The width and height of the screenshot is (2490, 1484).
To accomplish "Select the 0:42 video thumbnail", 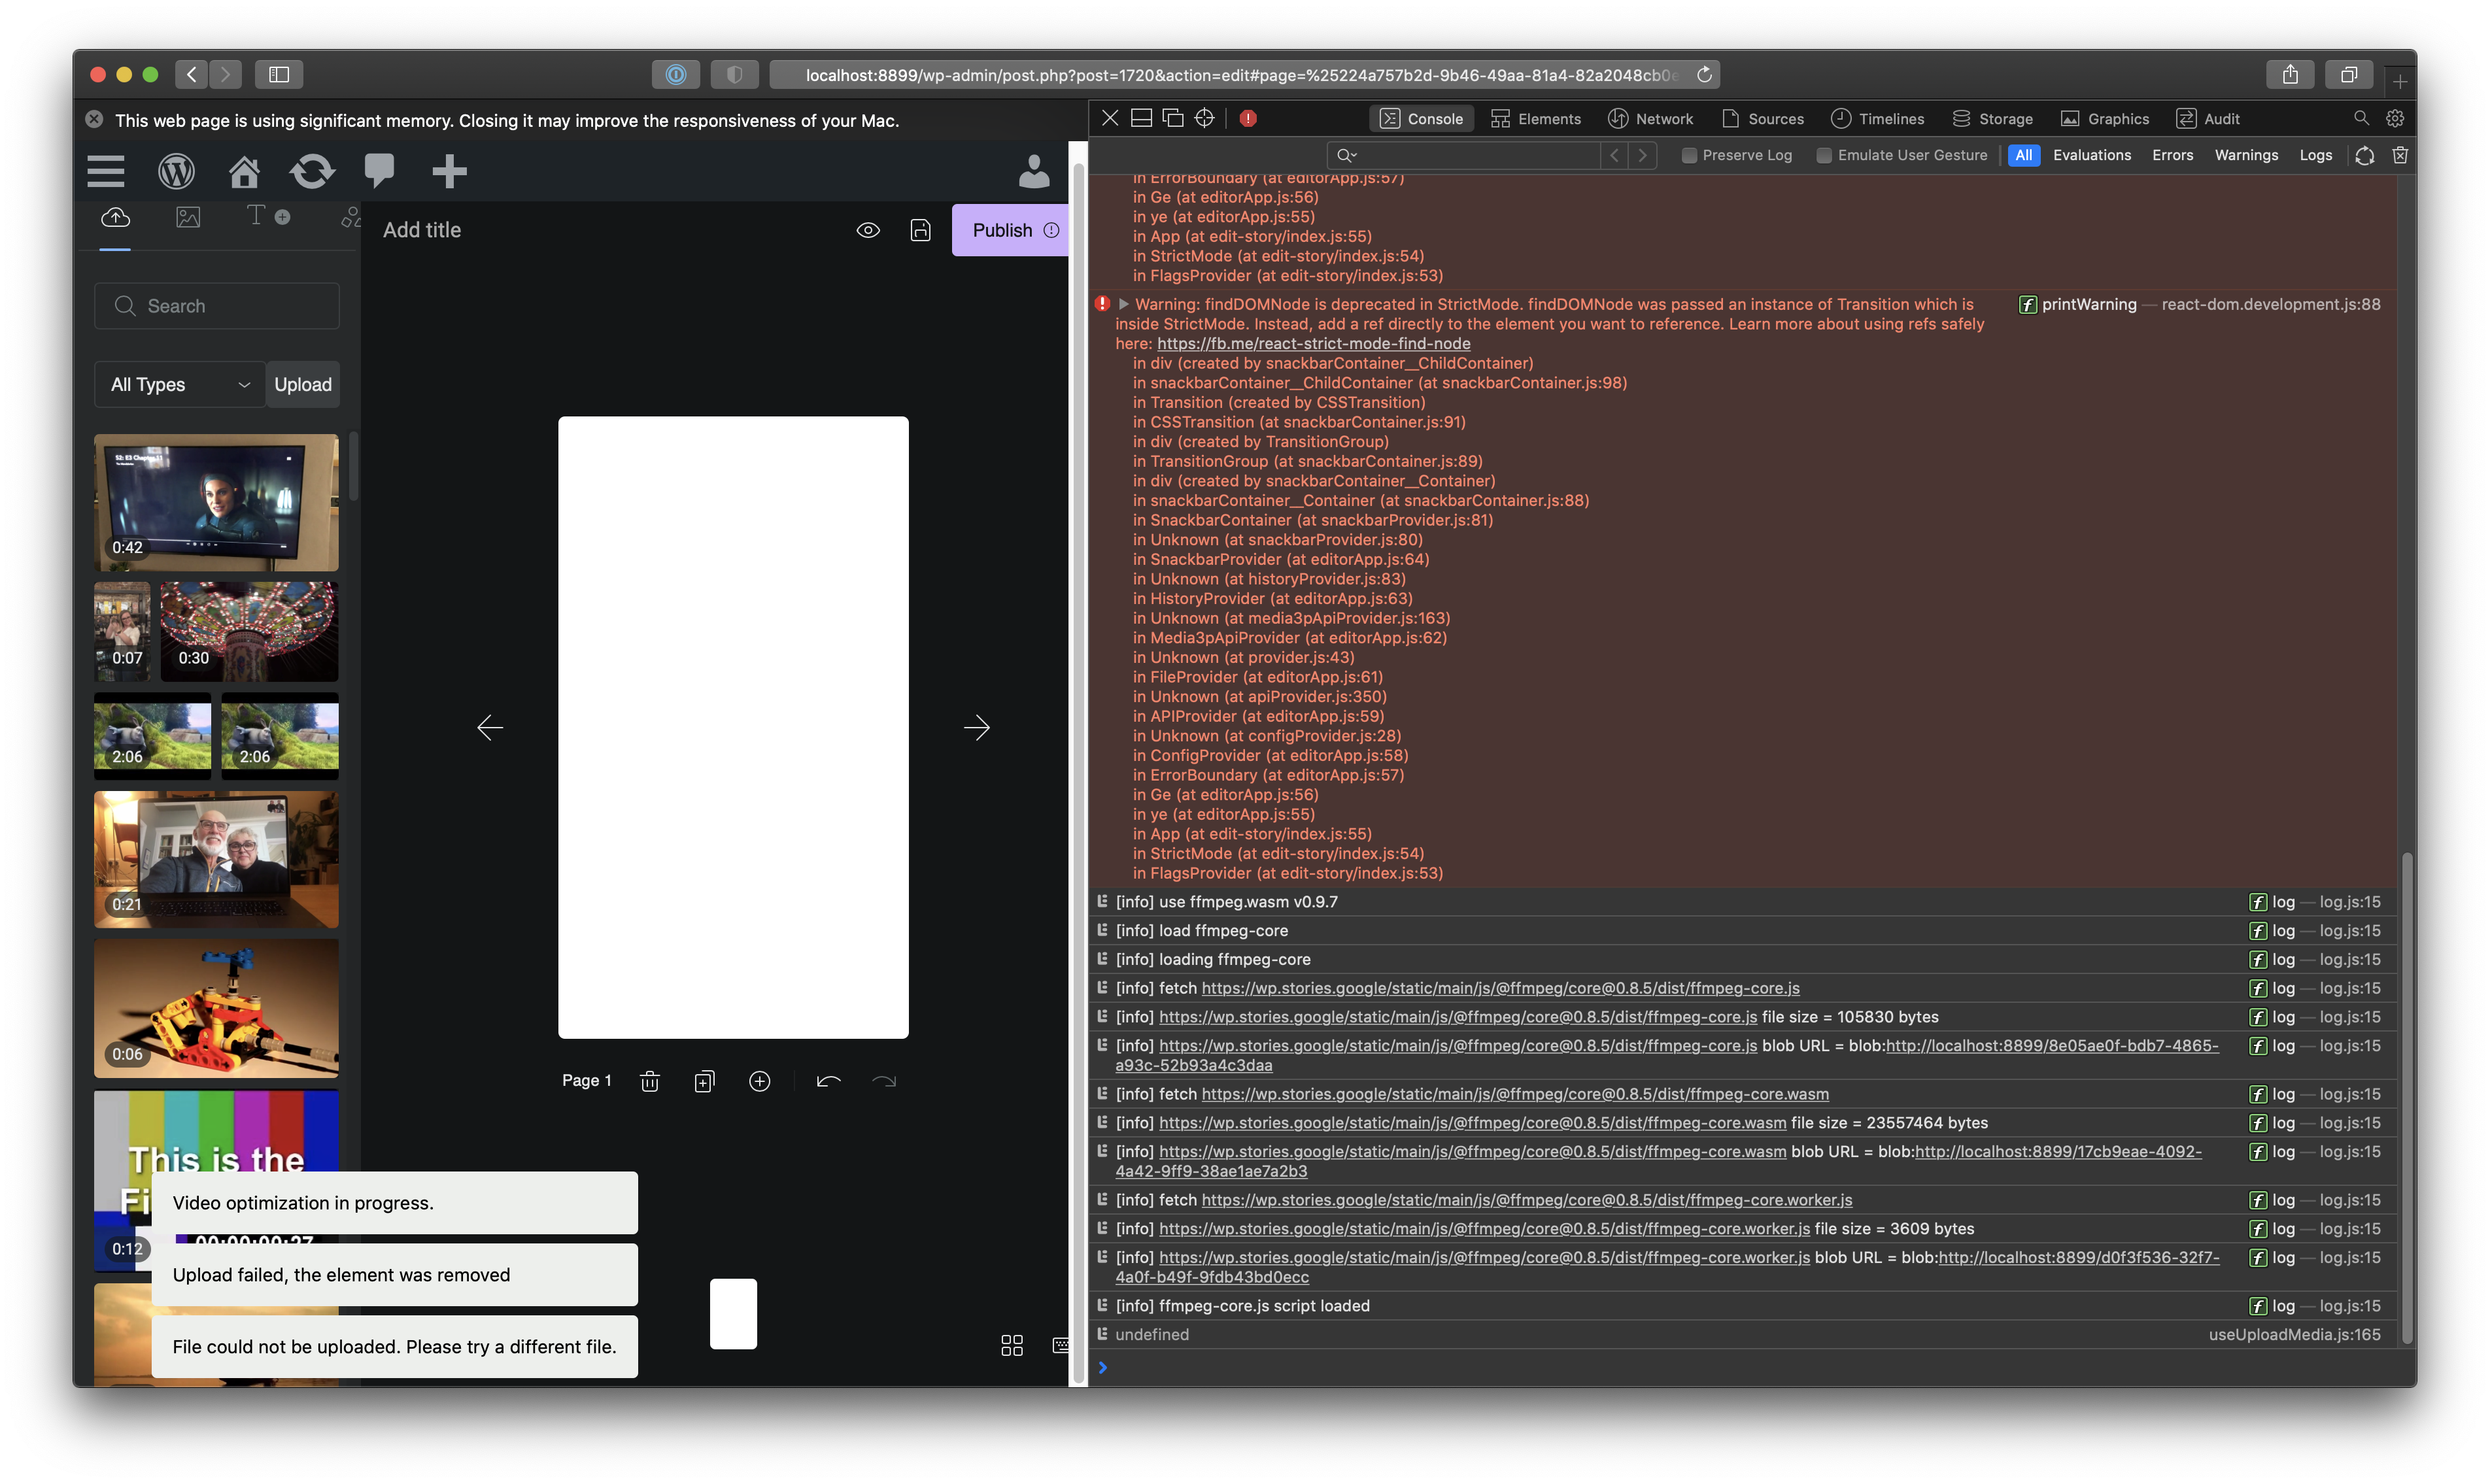I will [216, 502].
